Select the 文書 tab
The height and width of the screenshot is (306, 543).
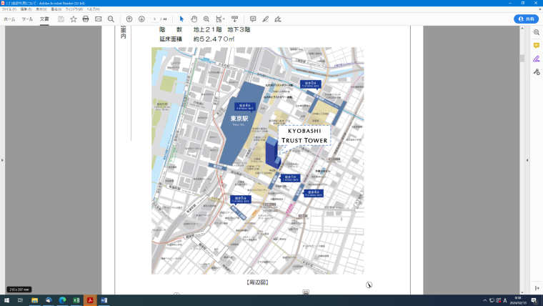tap(44, 19)
